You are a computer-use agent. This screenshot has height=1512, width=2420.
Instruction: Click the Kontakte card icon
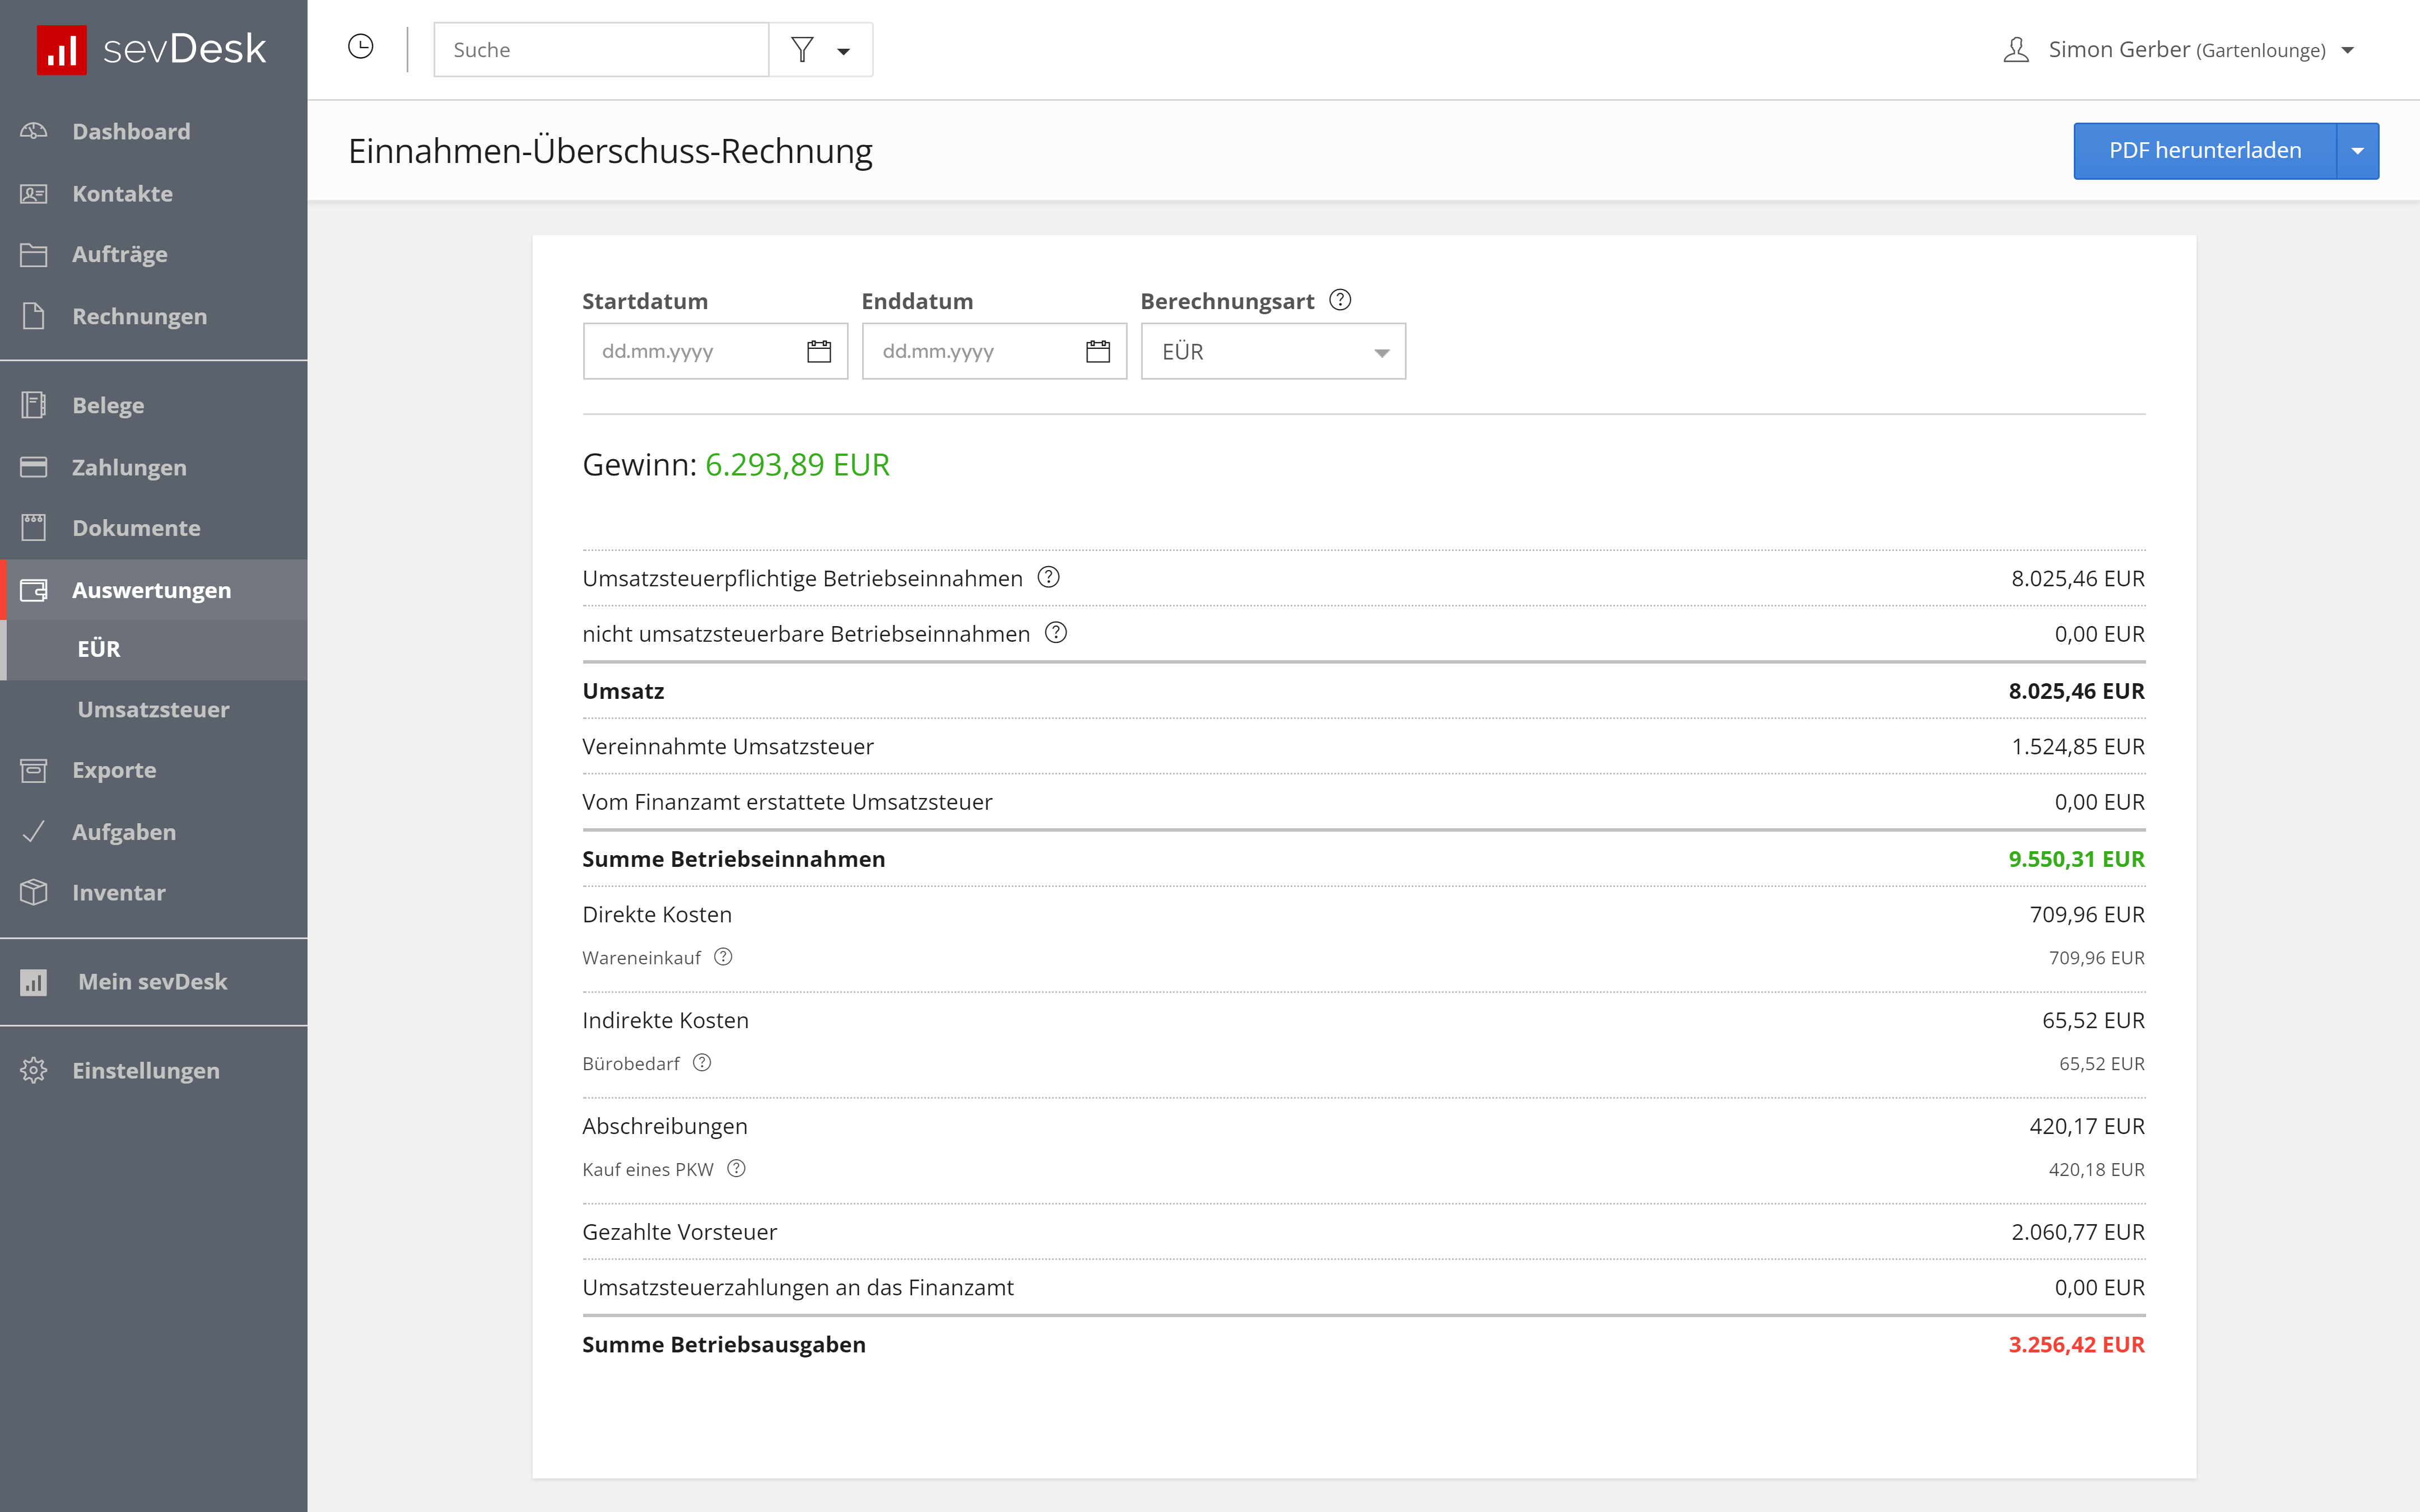coord(33,193)
